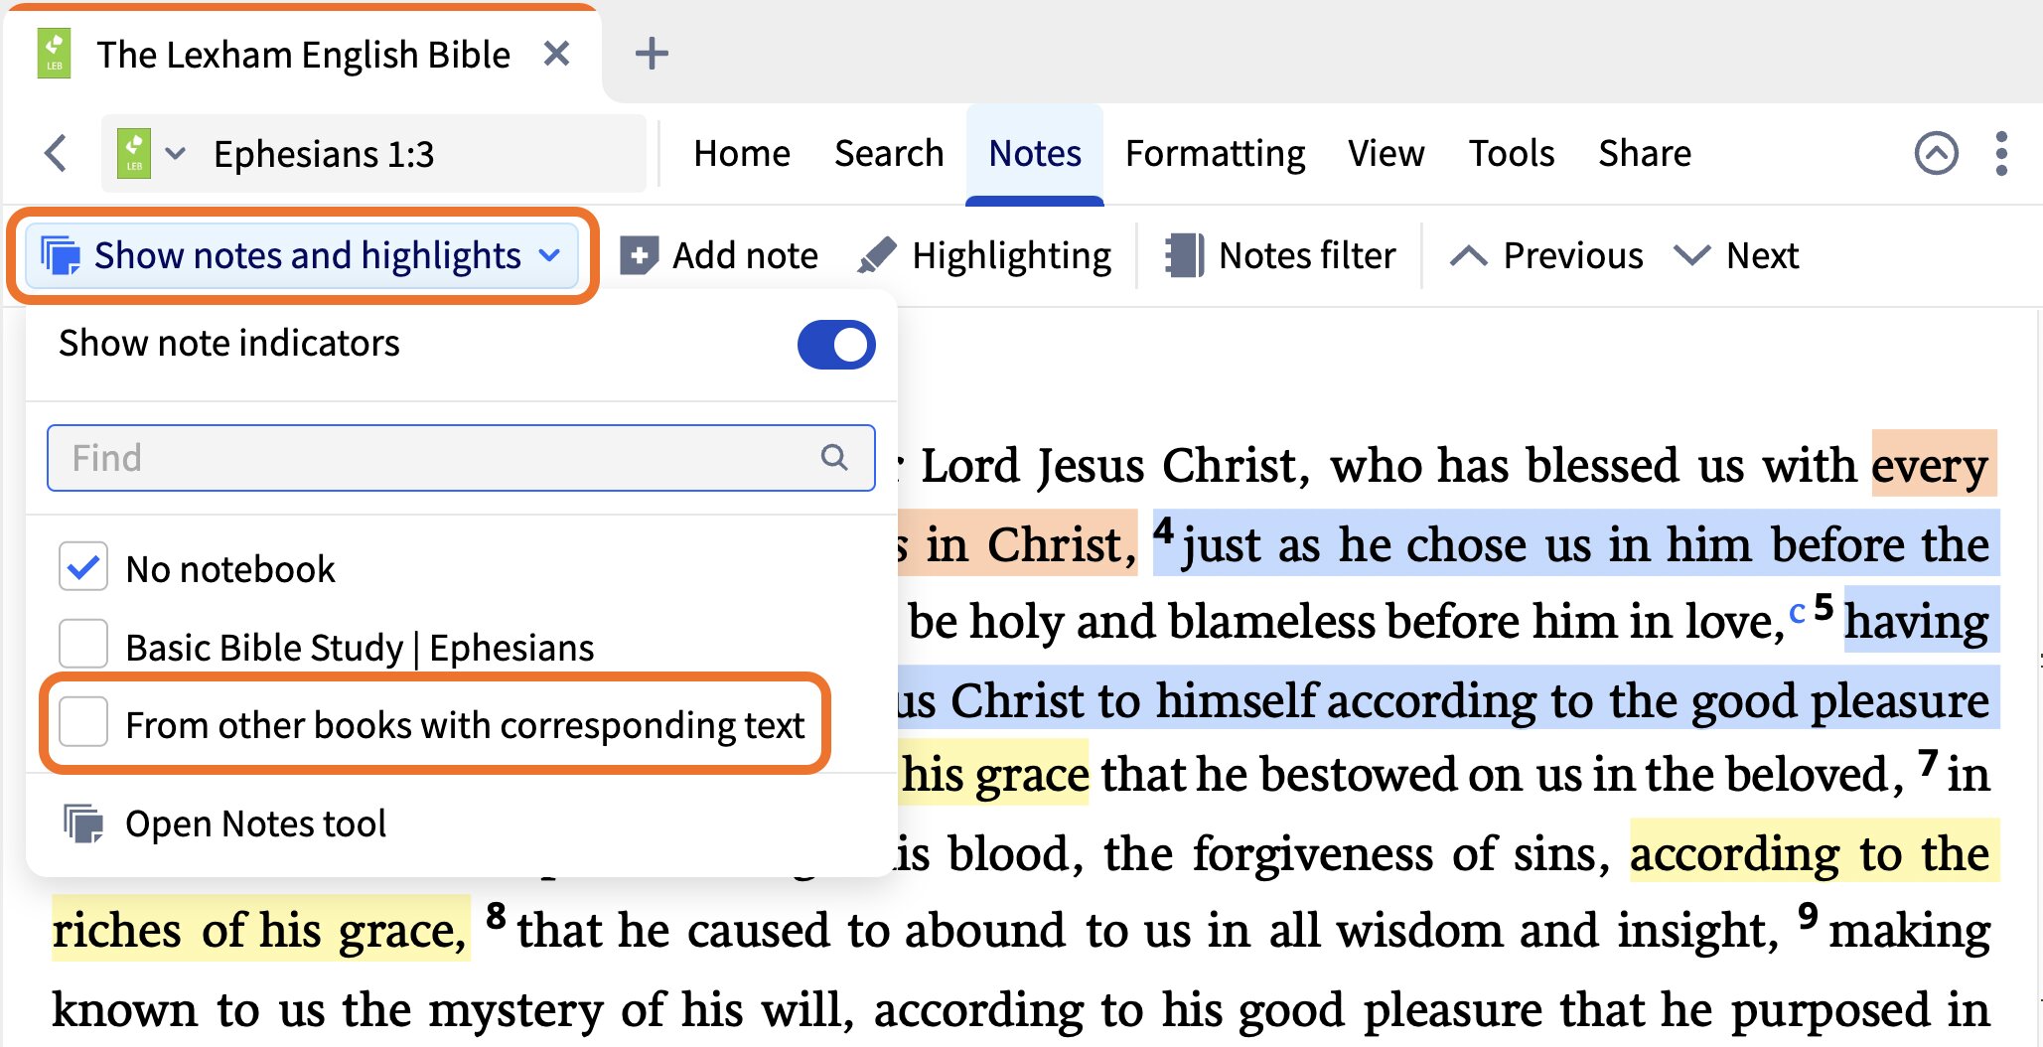The width and height of the screenshot is (2043, 1047).
Task: Open the Home menu tab
Action: [742, 154]
